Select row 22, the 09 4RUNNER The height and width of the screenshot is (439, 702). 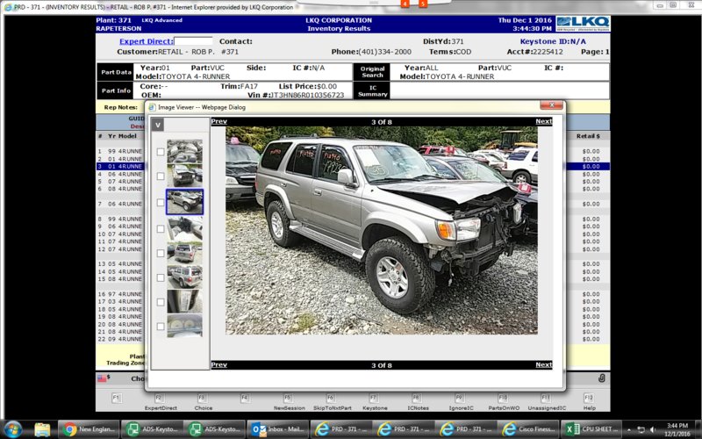point(120,339)
